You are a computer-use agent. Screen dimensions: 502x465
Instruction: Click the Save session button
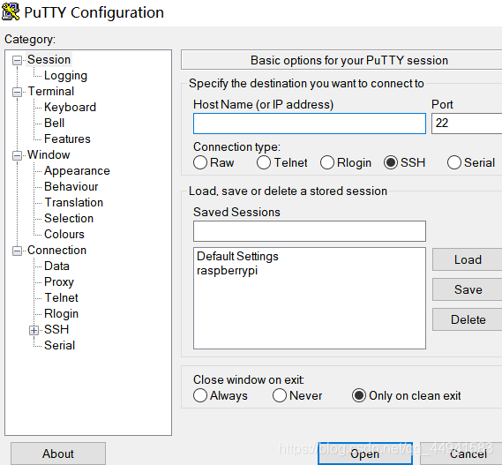468,289
